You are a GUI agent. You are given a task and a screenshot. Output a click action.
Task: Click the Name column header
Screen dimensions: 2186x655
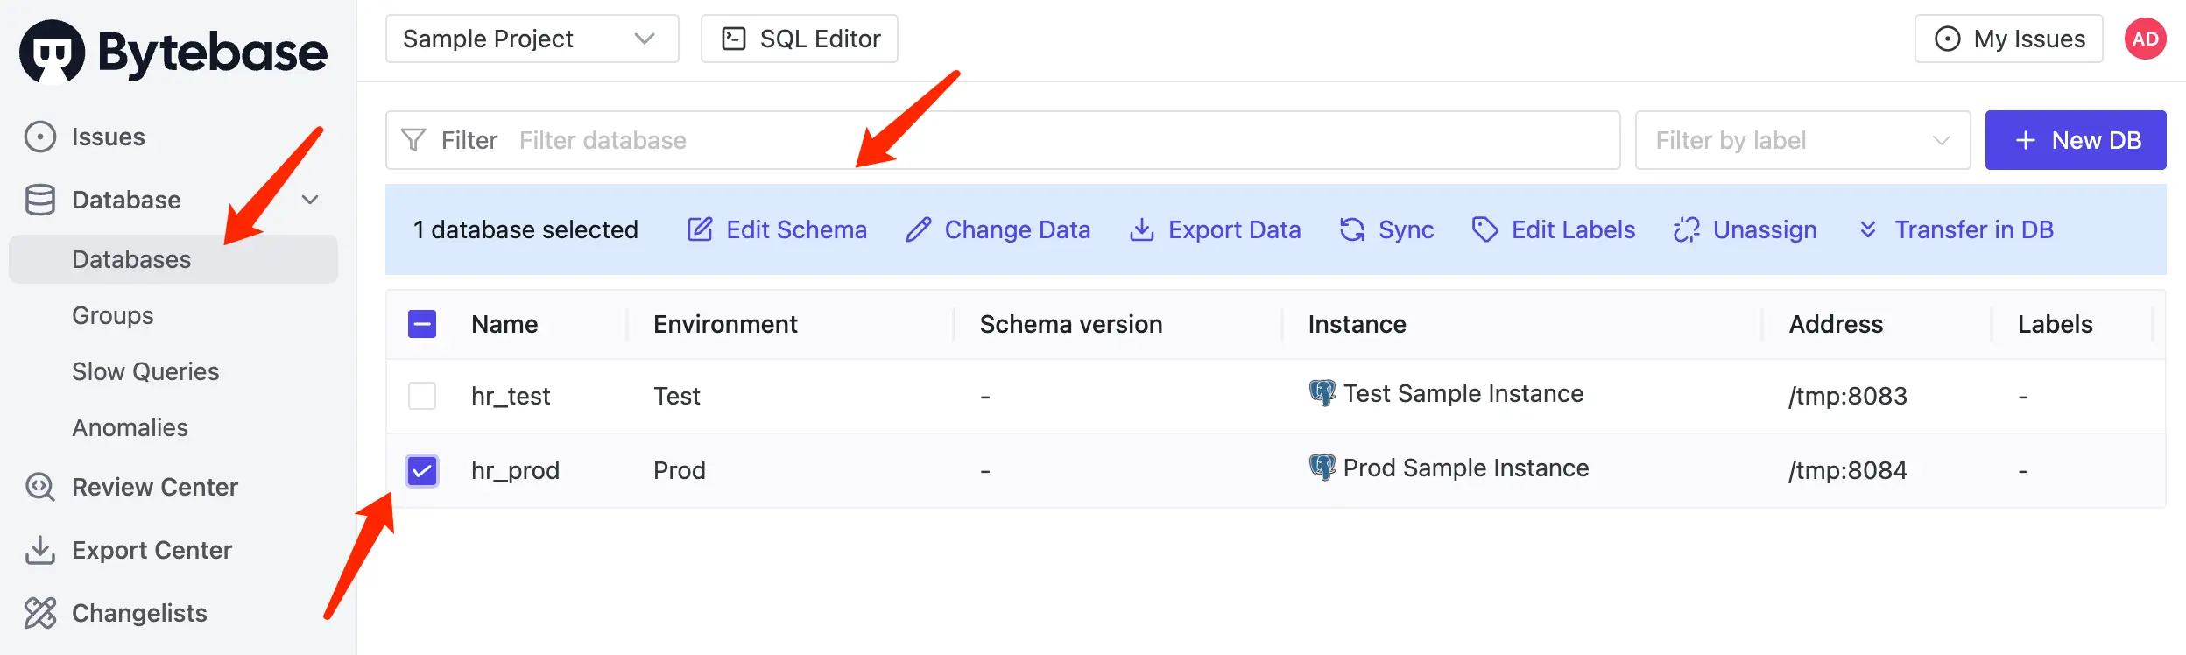click(504, 324)
